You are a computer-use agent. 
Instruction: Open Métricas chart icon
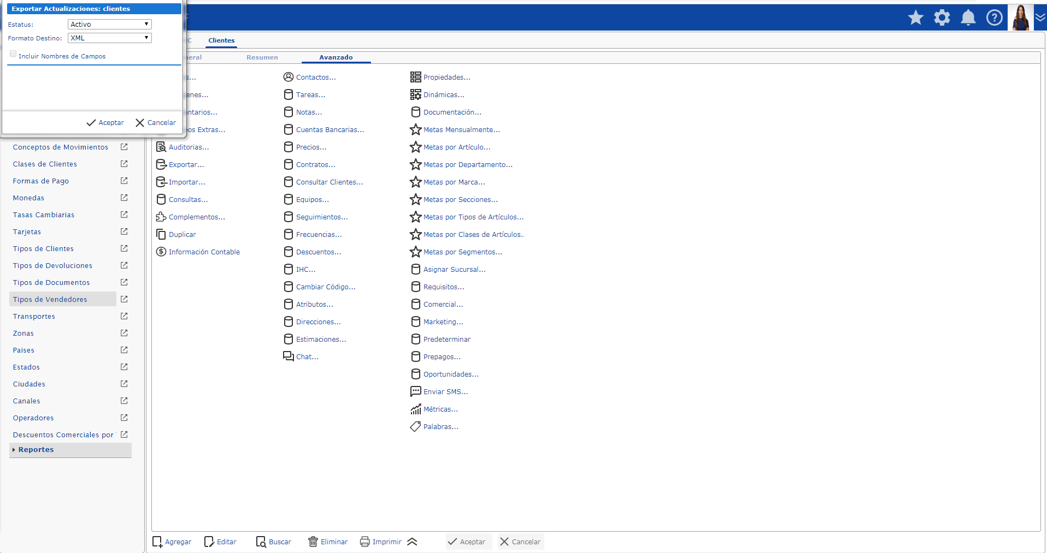pos(416,409)
